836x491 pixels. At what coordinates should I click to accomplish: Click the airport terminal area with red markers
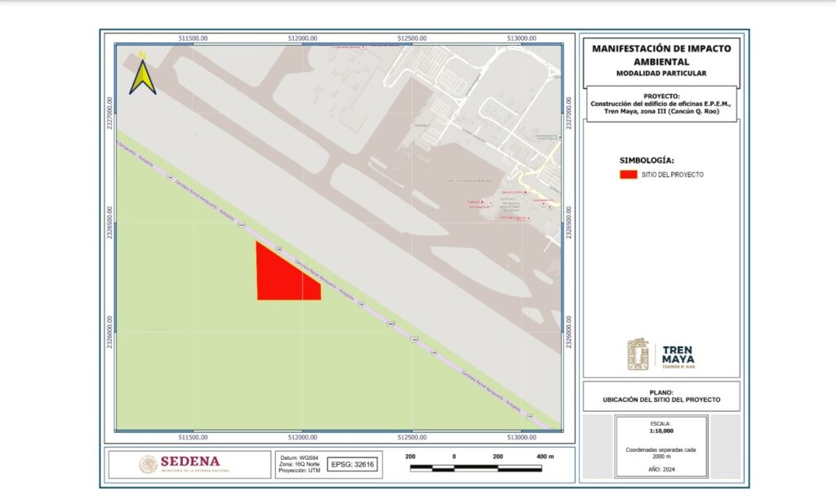tap(506, 204)
